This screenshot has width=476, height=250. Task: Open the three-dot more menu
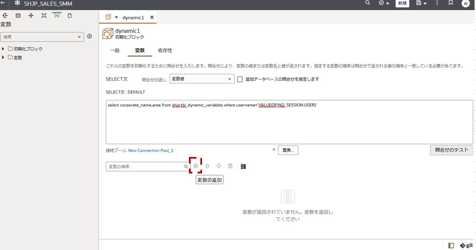click(437, 3)
